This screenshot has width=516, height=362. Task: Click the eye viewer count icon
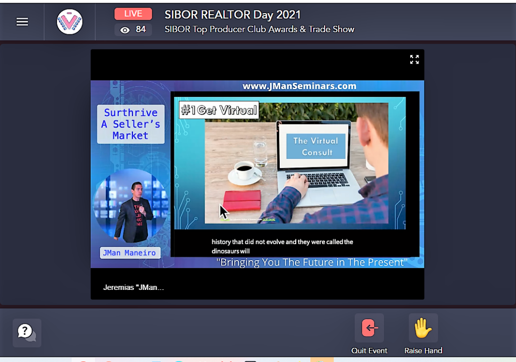click(x=125, y=30)
